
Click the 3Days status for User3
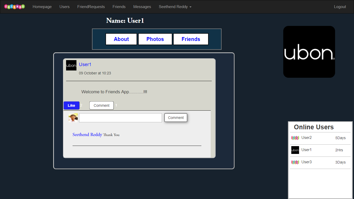point(341,162)
